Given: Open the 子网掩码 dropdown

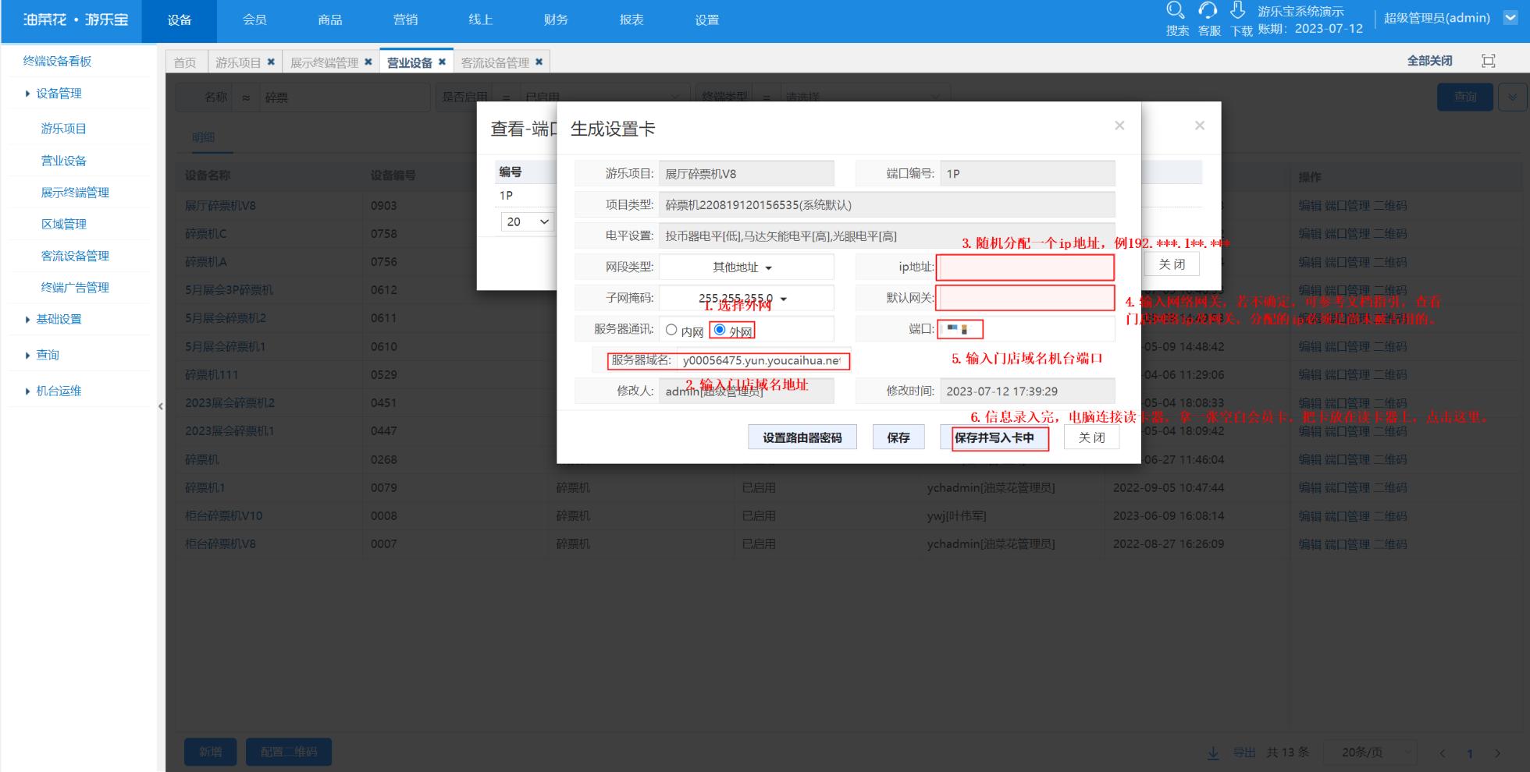Looking at the screenshot, I should click(x=746, y=299).
